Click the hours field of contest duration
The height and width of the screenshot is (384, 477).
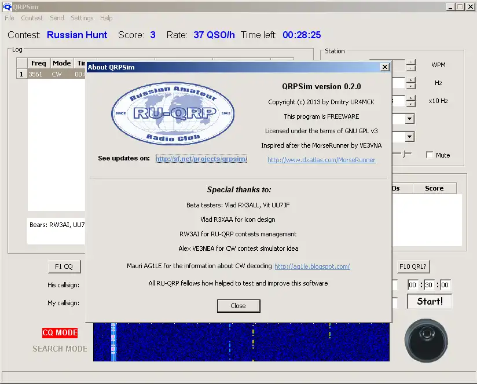412,285
